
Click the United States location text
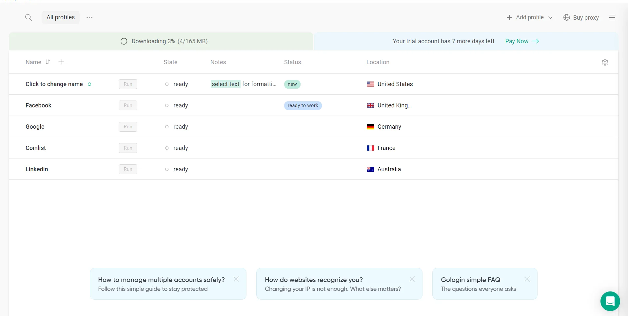pyautogui.click(x=395, y=84)
